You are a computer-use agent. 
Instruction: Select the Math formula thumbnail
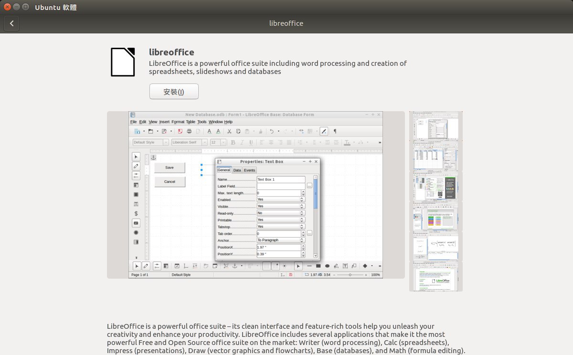point(435,246)
